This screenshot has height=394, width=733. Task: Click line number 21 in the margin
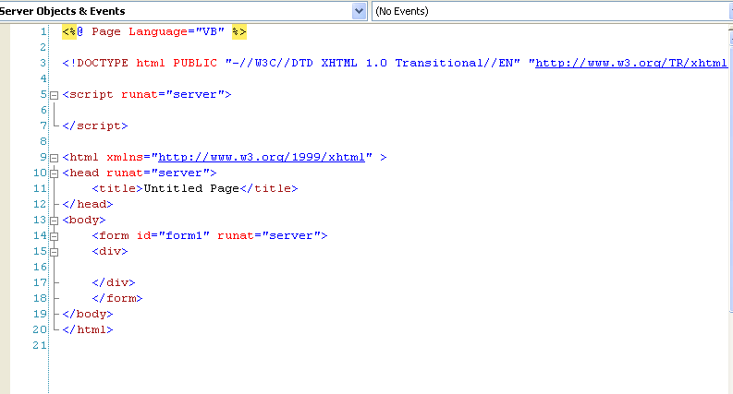(40, 345)
